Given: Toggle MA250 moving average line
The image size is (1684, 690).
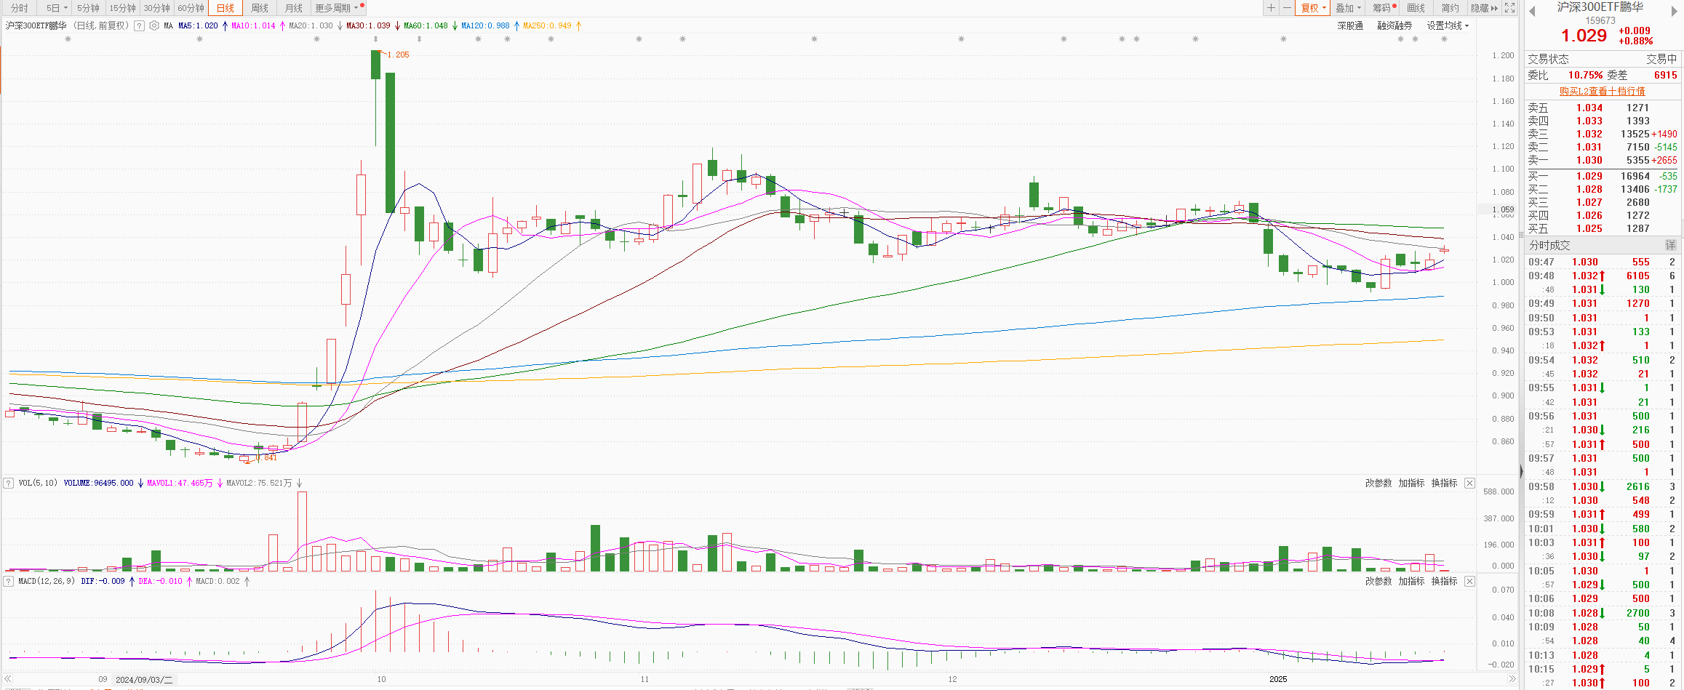Looking at the screenshot, I should pos(547,25).
